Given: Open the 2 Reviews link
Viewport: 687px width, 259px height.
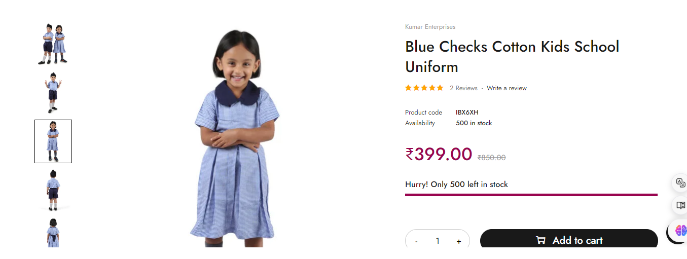Looking at the screenshot, I should tap(463, 88).
